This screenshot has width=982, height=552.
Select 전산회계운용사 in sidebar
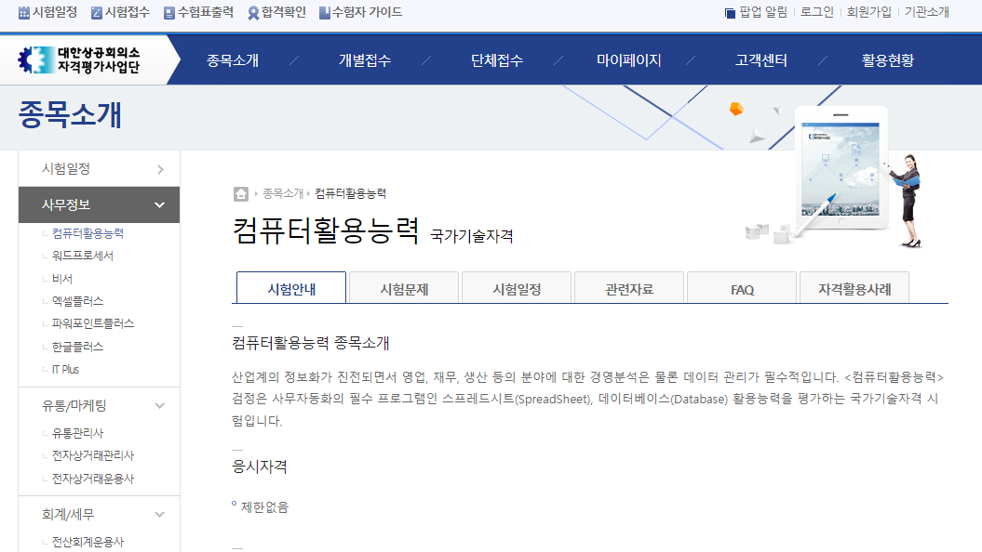87,542
